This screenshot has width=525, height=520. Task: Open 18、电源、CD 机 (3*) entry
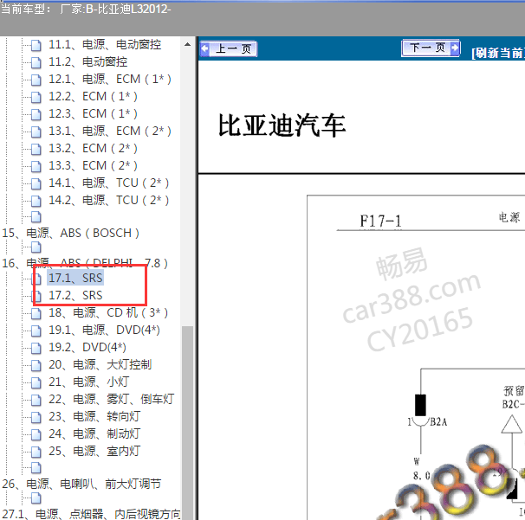click(x=108, y=313)
